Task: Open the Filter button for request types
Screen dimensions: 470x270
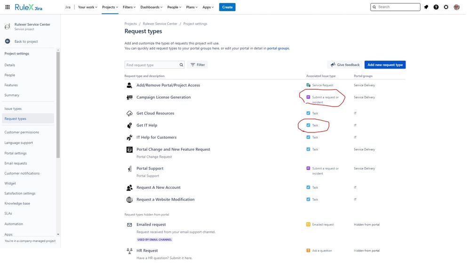Action: (198, 65)
